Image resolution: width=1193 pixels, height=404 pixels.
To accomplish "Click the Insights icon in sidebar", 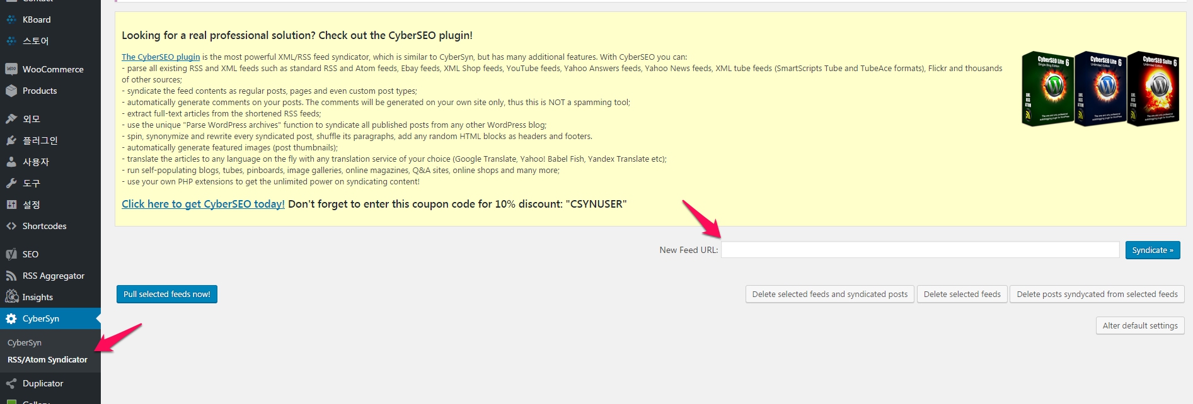I will click(11, 296).
